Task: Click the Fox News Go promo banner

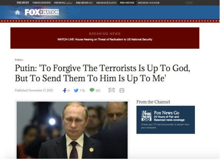Action: click(165, 120)
